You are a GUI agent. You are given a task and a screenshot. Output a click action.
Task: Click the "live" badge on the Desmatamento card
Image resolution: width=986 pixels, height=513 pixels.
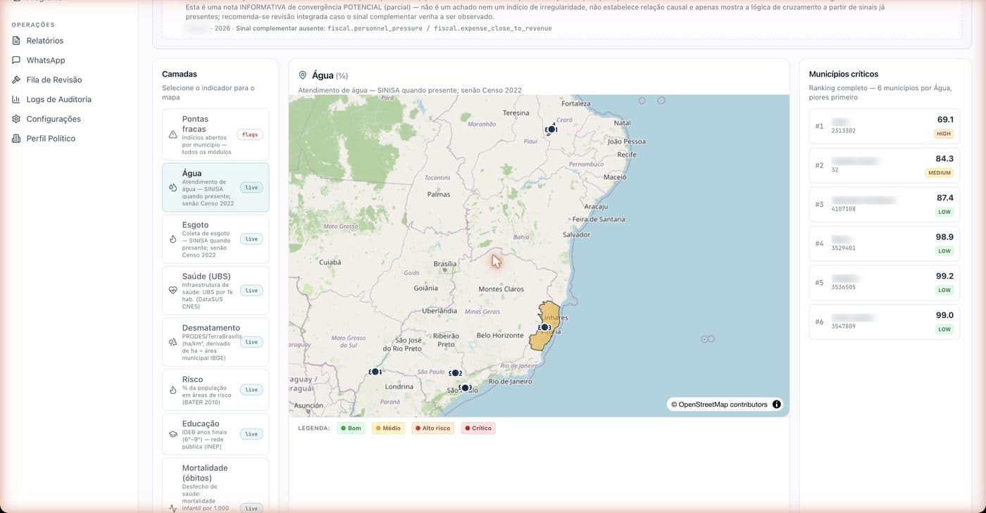(251, 342)
